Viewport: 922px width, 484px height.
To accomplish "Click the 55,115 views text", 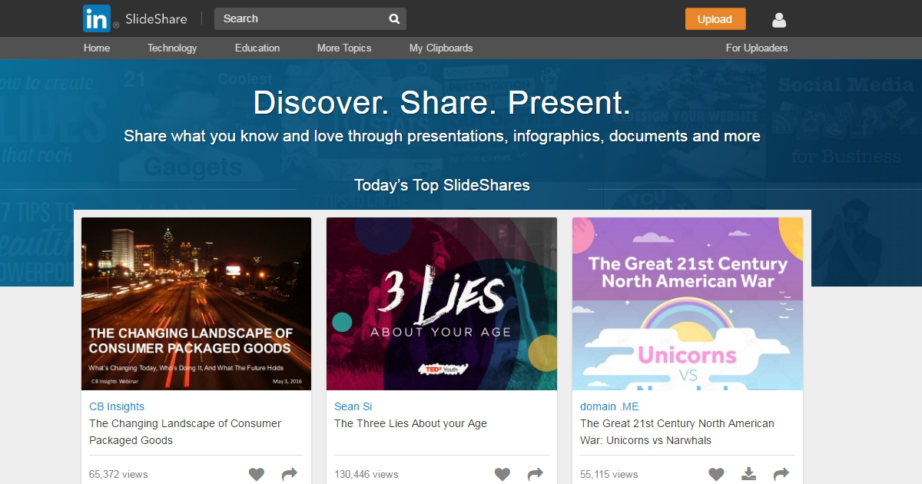I will pyautogui.click(x=609, y=474).
